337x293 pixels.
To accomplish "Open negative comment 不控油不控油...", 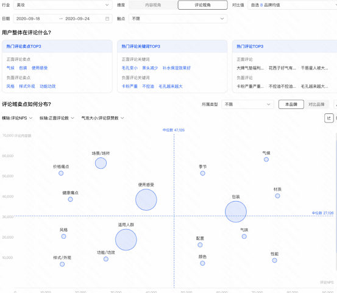I will (x=282, y=86).
